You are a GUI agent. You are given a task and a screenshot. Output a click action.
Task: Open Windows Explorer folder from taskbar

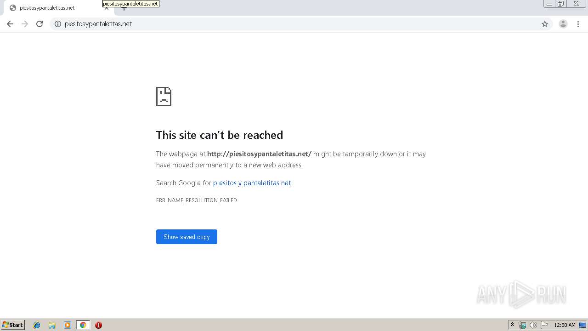coord(52,325)
